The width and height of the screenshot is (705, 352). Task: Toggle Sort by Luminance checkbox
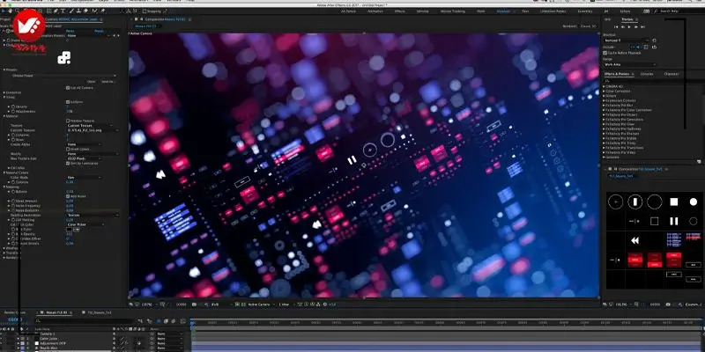[68, 163]
